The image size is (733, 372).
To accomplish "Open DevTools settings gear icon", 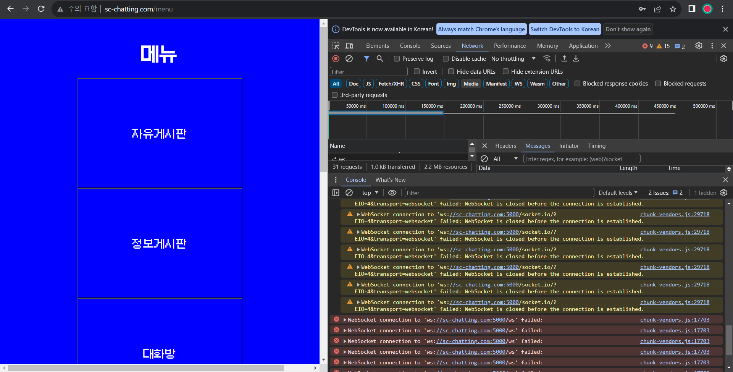I will (699, 46).
